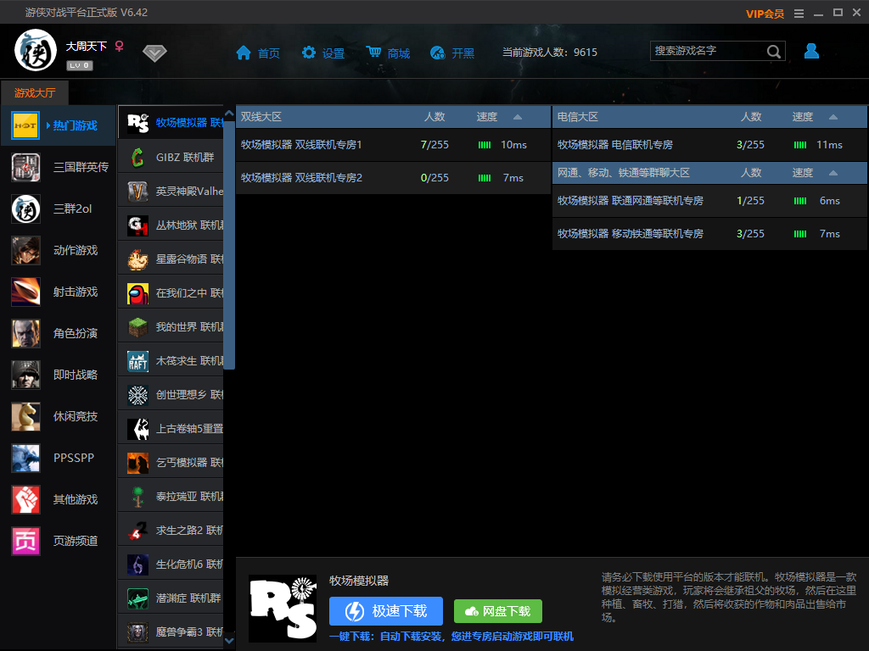Click the game list vertical scrollbar
Viewport: 869px width, 651px height.
229,243
